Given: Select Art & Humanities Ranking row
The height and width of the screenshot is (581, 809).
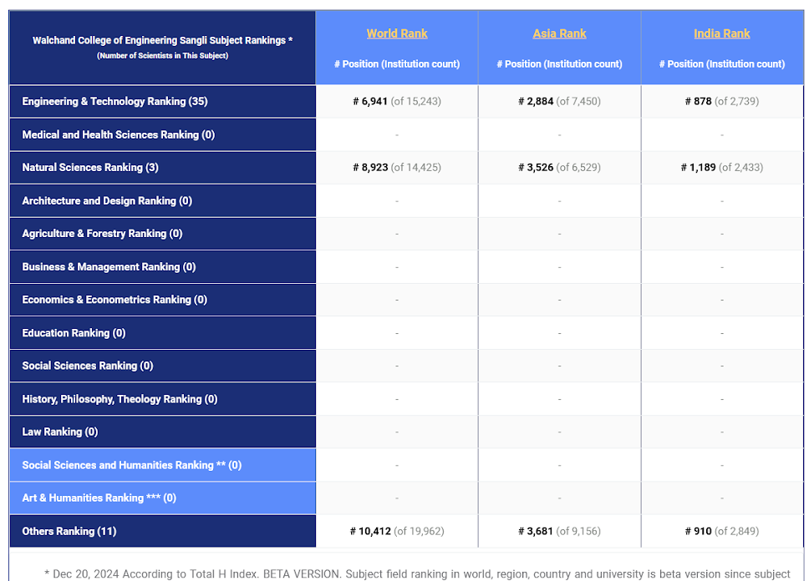Looking at the screenshot, I should 99,498.
